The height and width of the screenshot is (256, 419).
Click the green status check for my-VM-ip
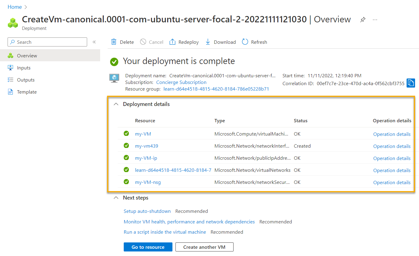126,158
